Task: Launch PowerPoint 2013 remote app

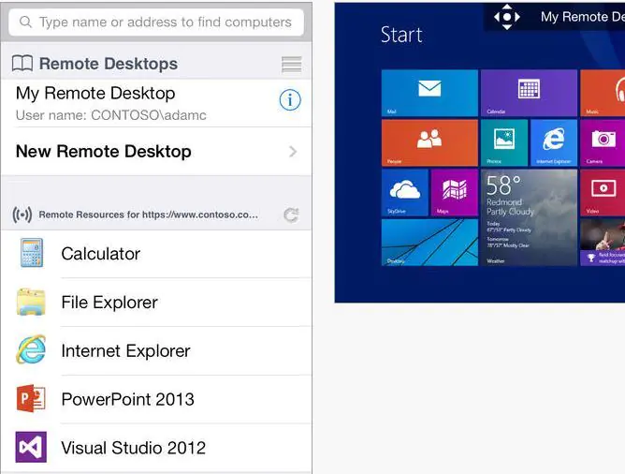Action: [x=156, y=399]
